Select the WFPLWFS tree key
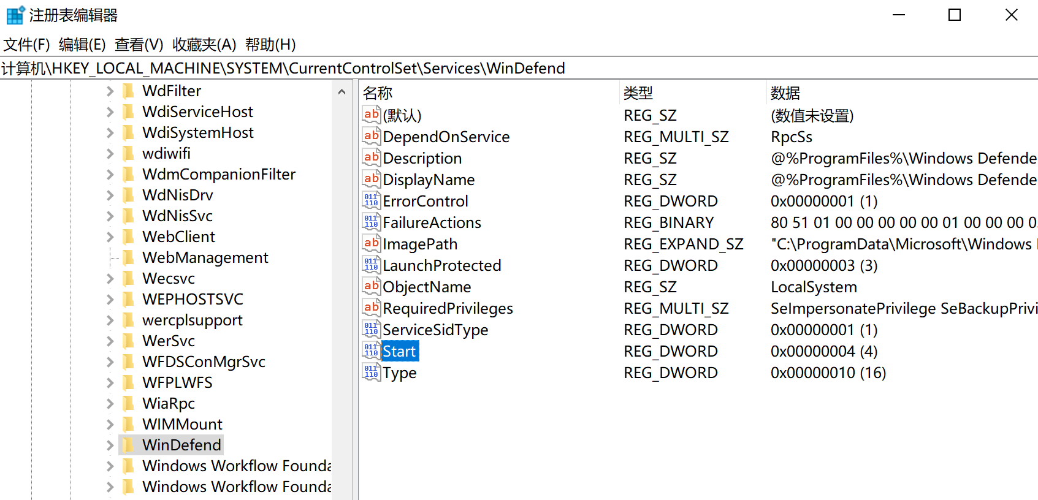The width and height of the screenshot is (1038, 500). click(177, 382)
